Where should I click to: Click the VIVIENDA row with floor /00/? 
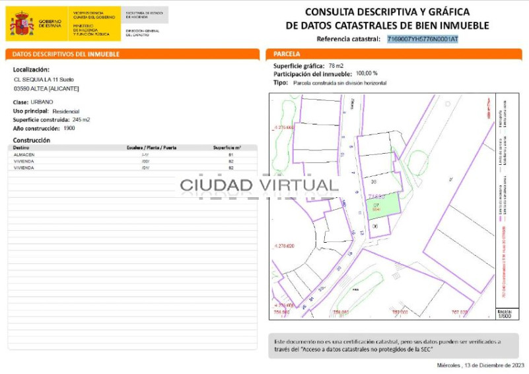132,162
